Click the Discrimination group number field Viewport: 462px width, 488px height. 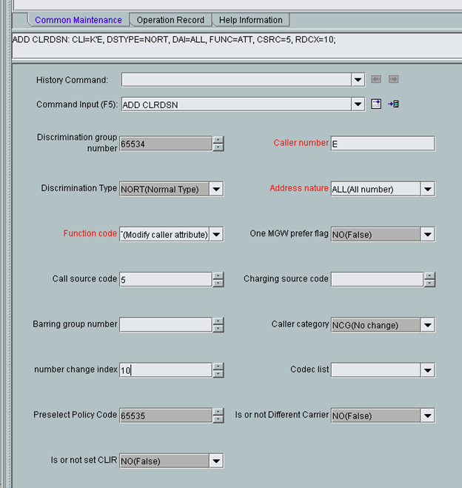(166, 144)
